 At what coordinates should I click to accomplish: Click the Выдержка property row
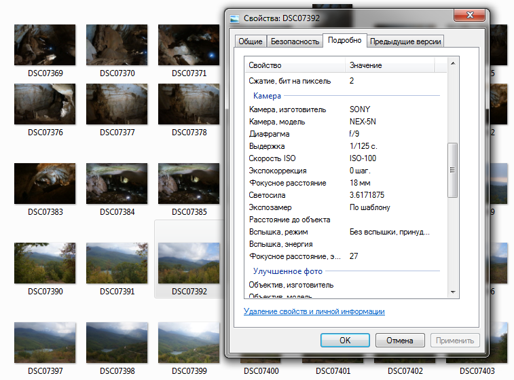click(x=346, y=146)
